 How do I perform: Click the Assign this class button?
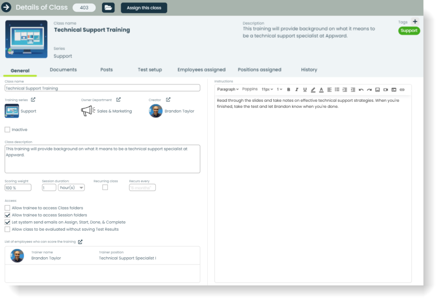(x=144, y=8)
